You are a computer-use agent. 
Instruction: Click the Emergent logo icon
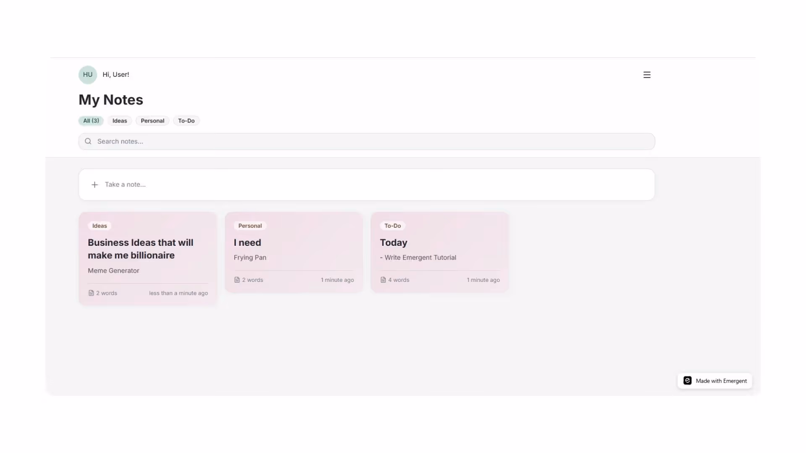point(687,380)
